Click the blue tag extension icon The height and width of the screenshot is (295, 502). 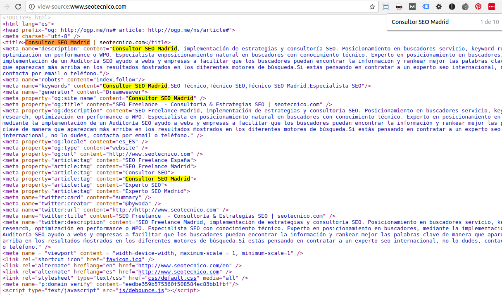point(426,7)
